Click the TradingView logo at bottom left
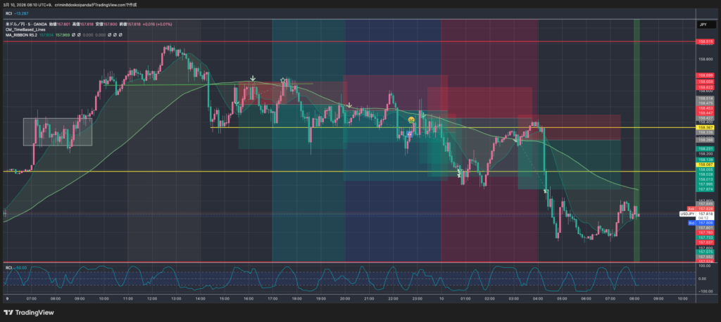Image resolution: width=721 pixels, height=322 pixels. pos(23,312)
